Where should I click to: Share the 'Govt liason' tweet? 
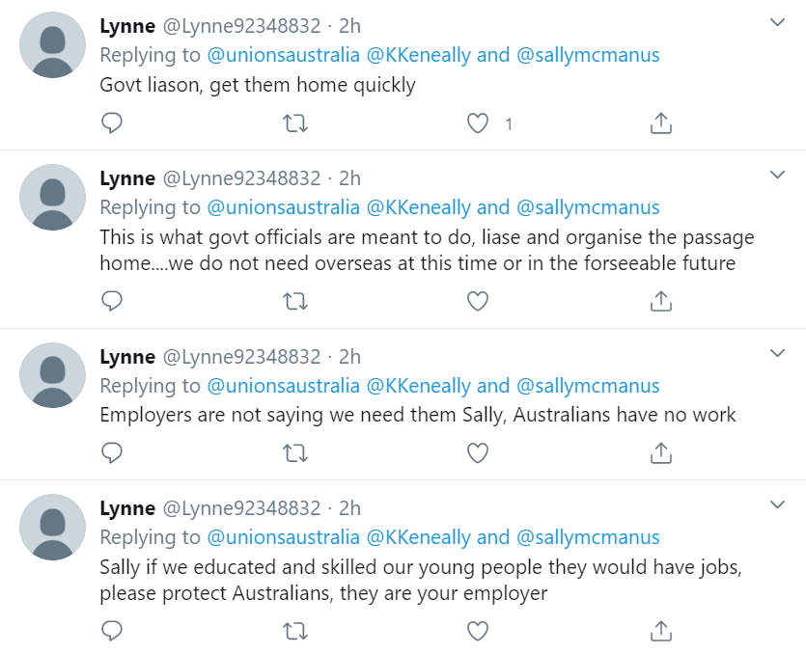coord(660,123)
